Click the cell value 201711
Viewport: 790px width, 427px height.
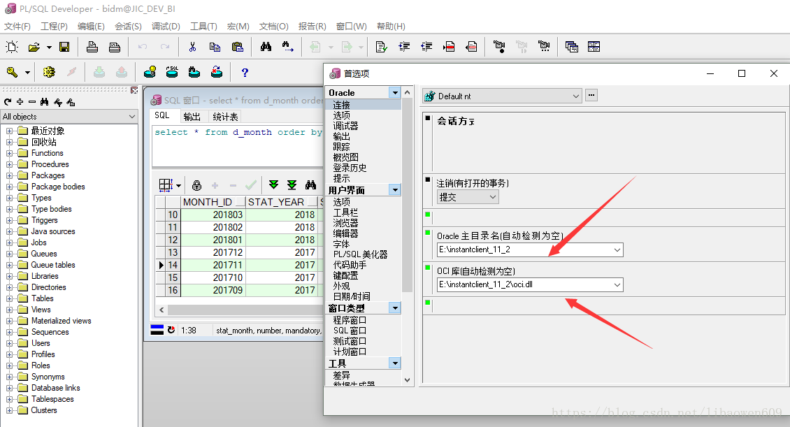(213, 265)
